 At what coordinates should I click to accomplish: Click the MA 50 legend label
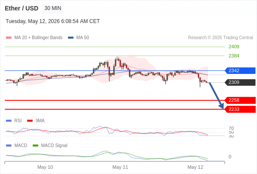pyautogui.click(x=83, y=38)
